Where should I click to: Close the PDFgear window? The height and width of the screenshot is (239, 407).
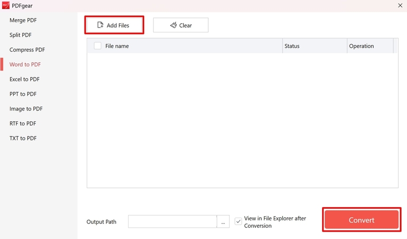(x=400, y=5)
